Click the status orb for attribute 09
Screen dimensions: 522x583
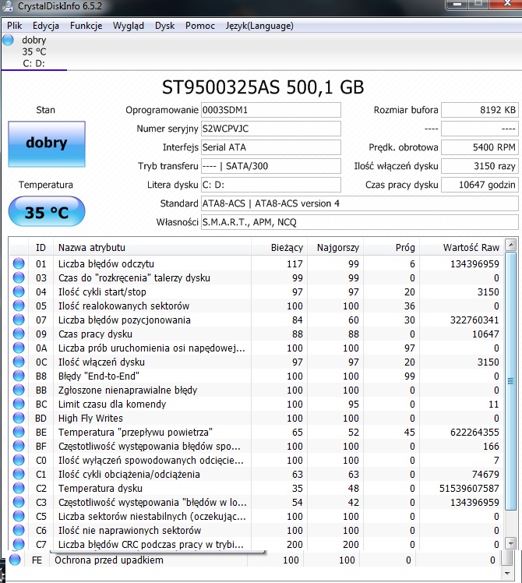[19, 334]
